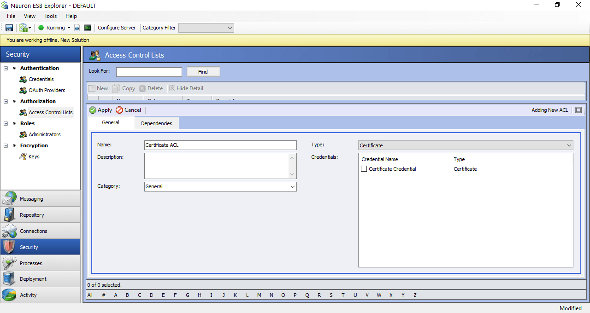Click the Delete button in list toolbar
Screen dimensions: 590x313
(x=151, y=88)
